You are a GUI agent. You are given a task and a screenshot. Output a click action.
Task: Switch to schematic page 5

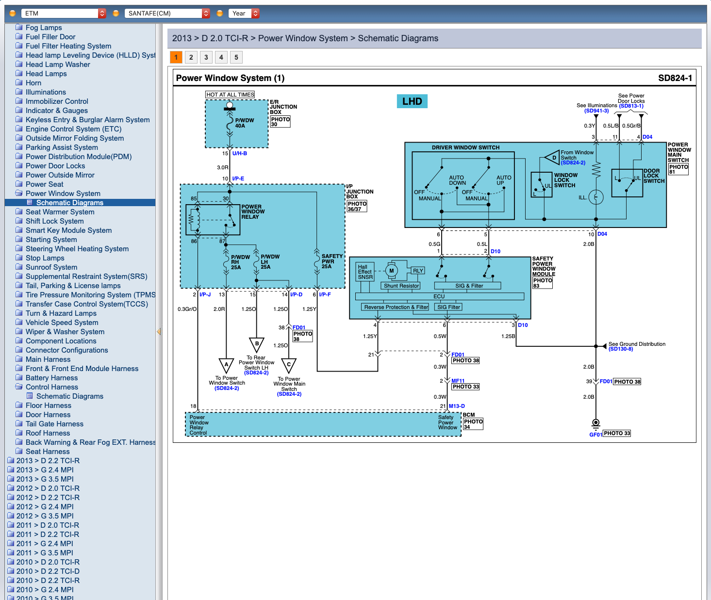236,57
